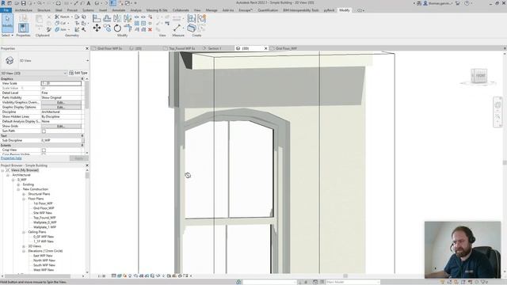507x285 pixels.
Task: Click the Move tool in Modify panel
Action: [x=97, y=28]
